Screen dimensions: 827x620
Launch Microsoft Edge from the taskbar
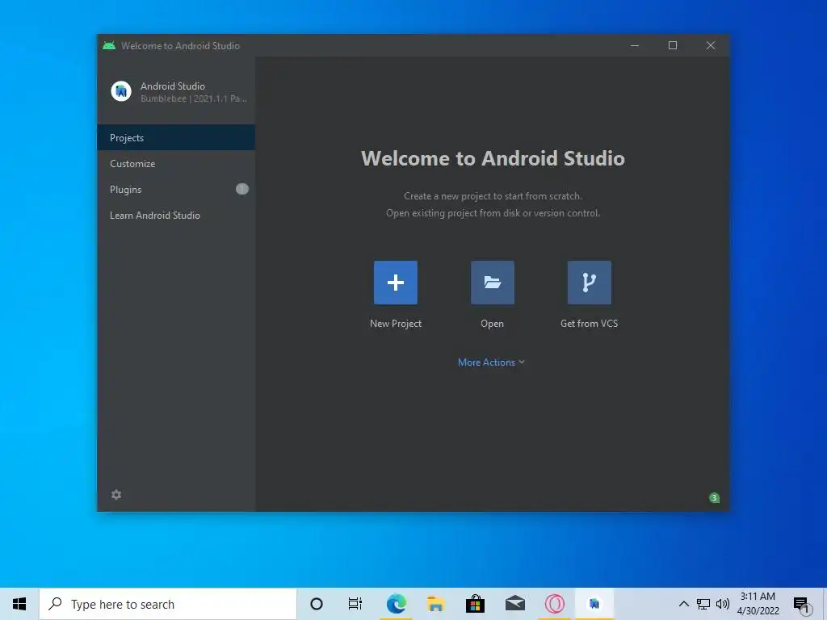[396, 604]
